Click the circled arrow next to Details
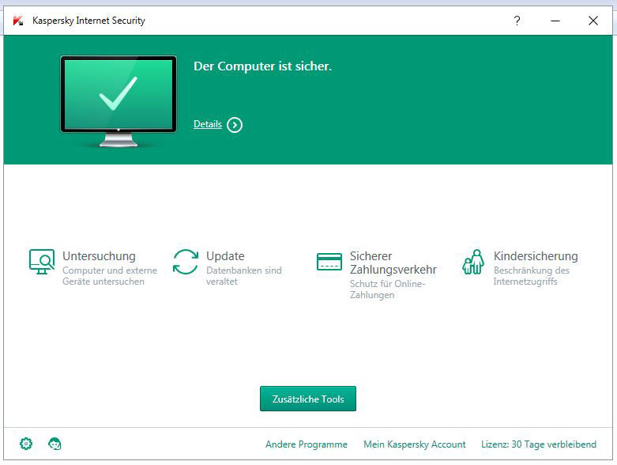The width and height of the screenshot is (617, 465). (x=235, y=125)
